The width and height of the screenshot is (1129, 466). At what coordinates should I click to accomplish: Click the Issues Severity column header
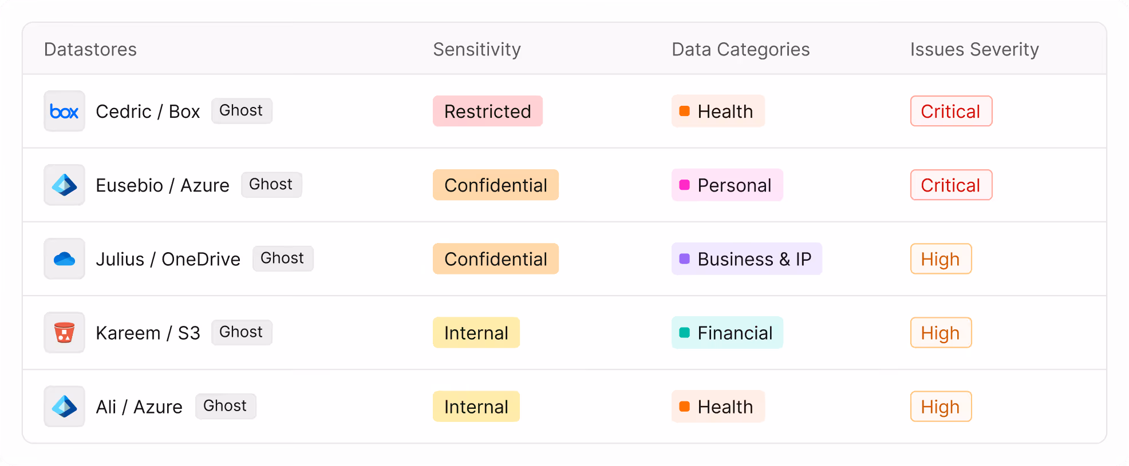click(974, 50)
